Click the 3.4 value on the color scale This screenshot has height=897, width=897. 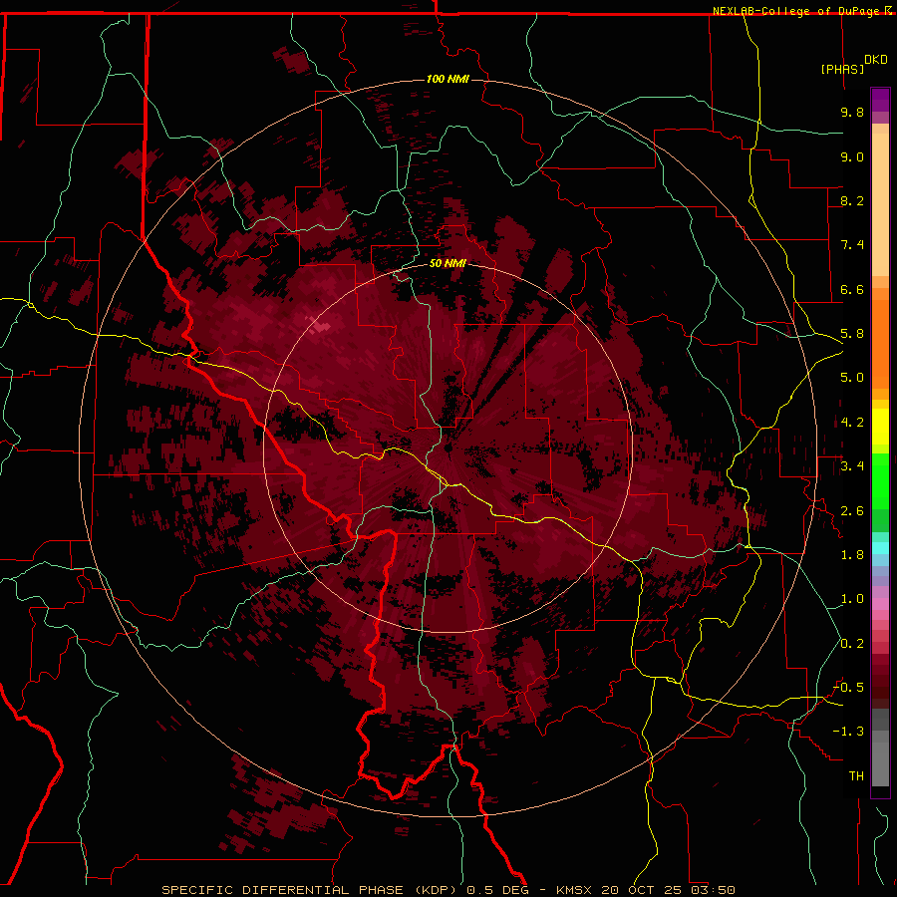[x=852, y=466]
